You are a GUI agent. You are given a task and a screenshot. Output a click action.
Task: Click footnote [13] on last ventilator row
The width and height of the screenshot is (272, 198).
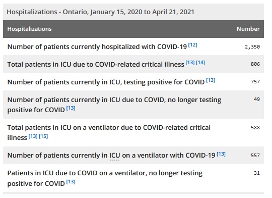coord(71,182)
